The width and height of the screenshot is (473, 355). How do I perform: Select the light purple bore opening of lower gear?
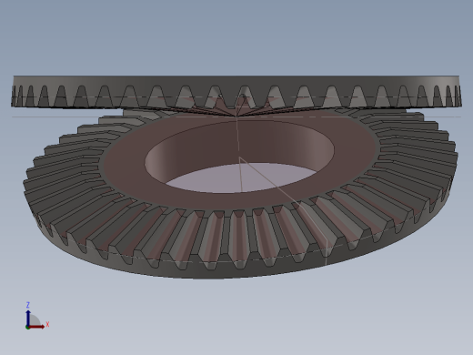click(239, 177)
